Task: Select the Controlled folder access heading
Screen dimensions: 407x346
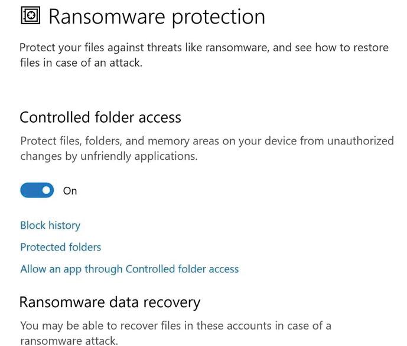Action: (100, 117)
